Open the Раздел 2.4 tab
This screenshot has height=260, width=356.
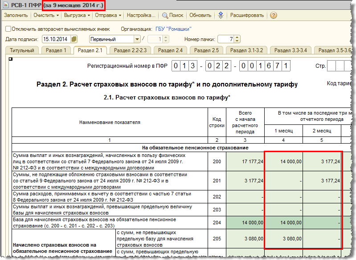pos(170,50)
